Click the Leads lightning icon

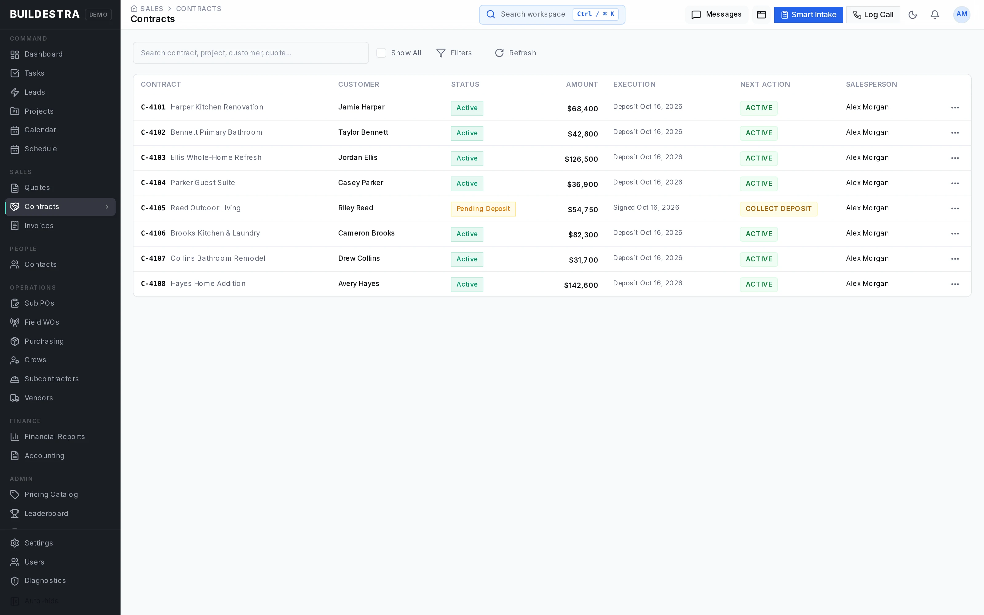coord(15,92)
